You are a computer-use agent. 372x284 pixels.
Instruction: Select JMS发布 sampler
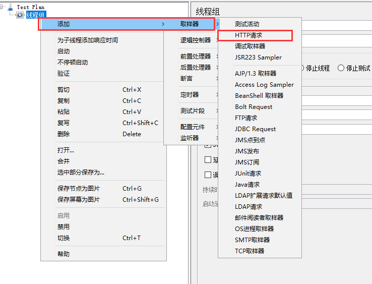[260, 151]
